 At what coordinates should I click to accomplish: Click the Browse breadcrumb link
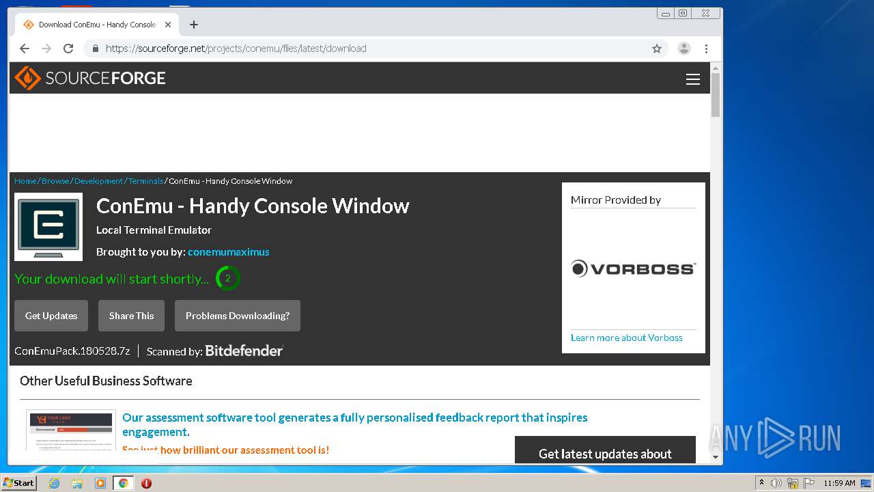(55, 181)
